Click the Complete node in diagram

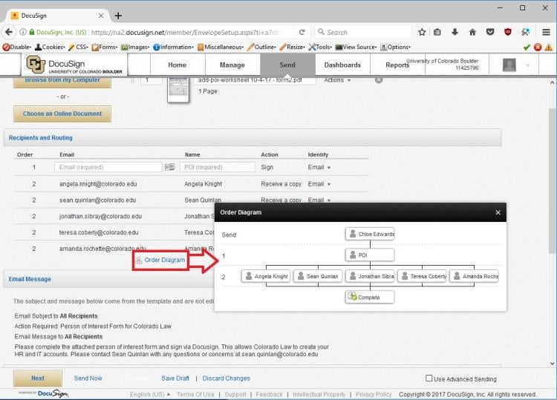(370, 297)
